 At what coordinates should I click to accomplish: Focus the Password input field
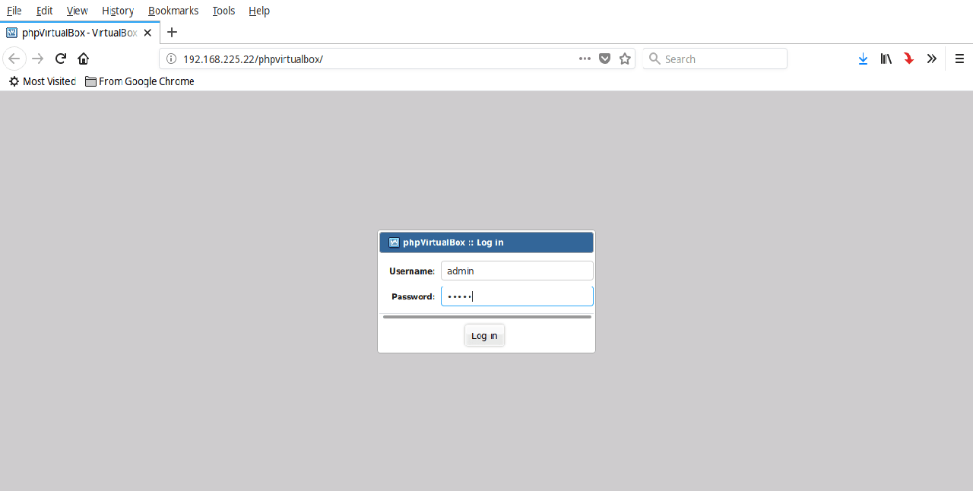(517, 296)
